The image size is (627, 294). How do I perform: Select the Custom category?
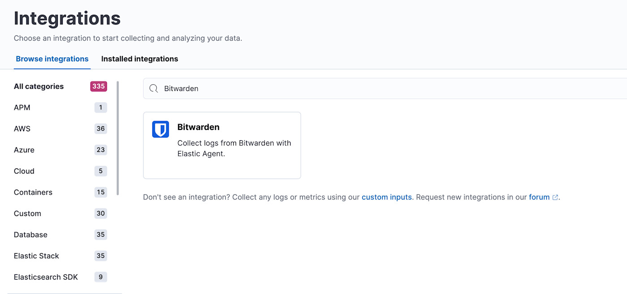tap(27, 213)
